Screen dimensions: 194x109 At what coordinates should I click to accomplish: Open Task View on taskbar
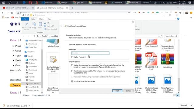17,2
